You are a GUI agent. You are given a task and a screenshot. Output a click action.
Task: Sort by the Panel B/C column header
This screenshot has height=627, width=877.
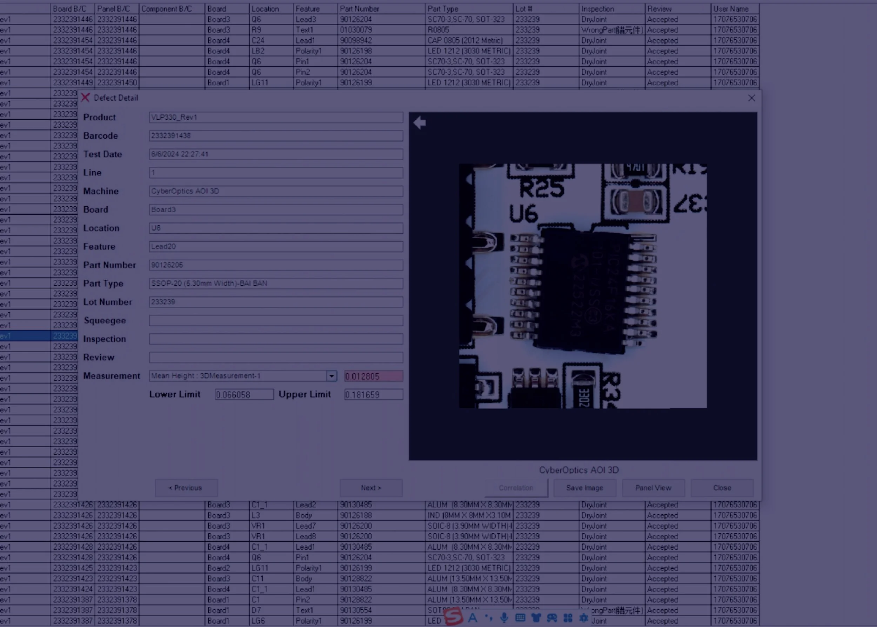tap(117, 8)
